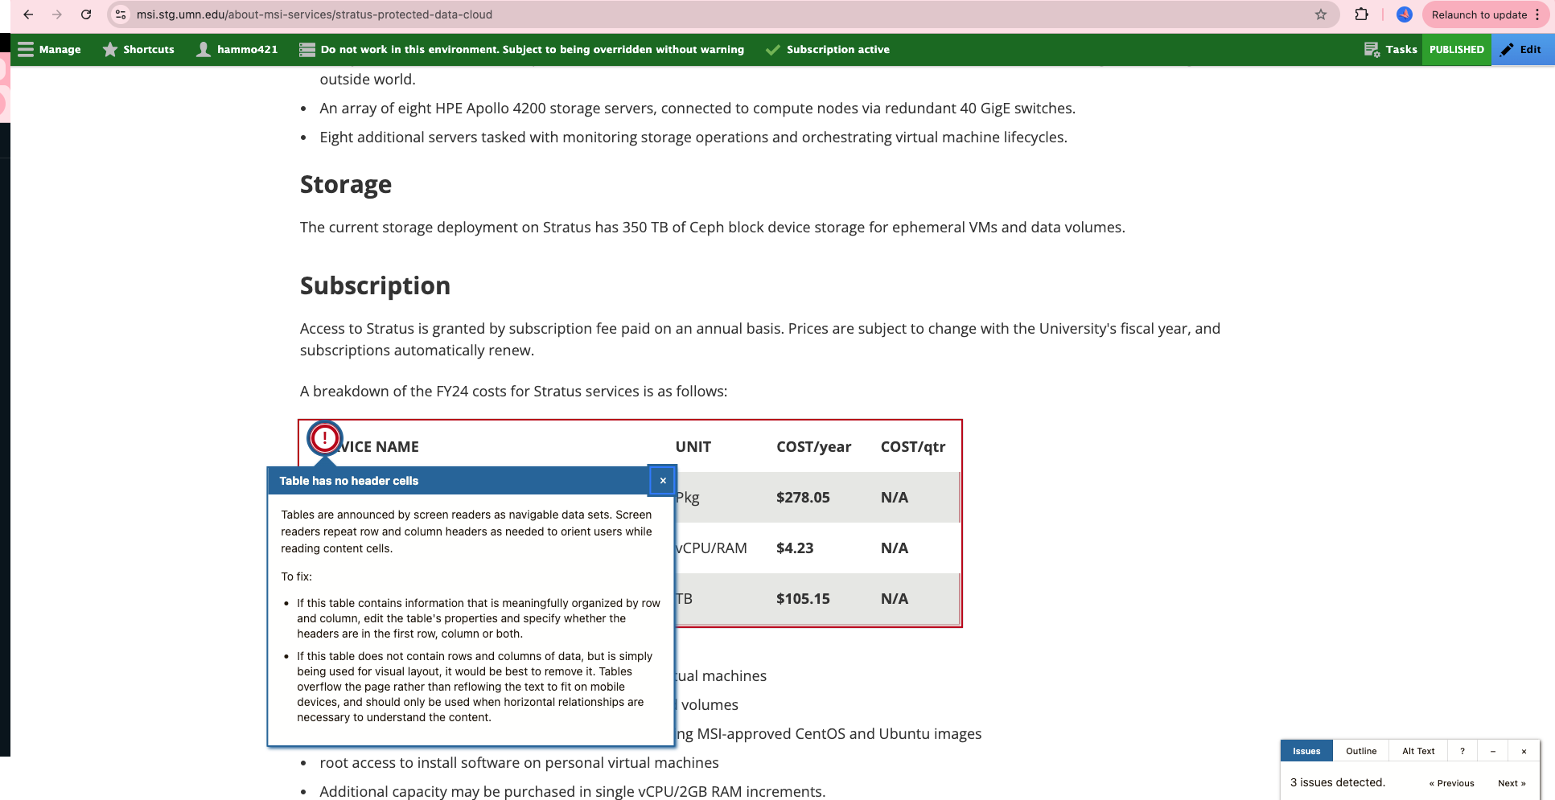
Task: Click the site information icon in address bar
Action: (121, 14)
